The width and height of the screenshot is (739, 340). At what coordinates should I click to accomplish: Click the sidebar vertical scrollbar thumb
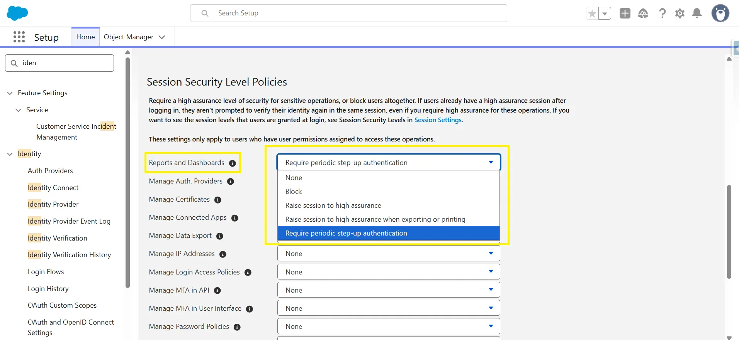click(127, 172)
